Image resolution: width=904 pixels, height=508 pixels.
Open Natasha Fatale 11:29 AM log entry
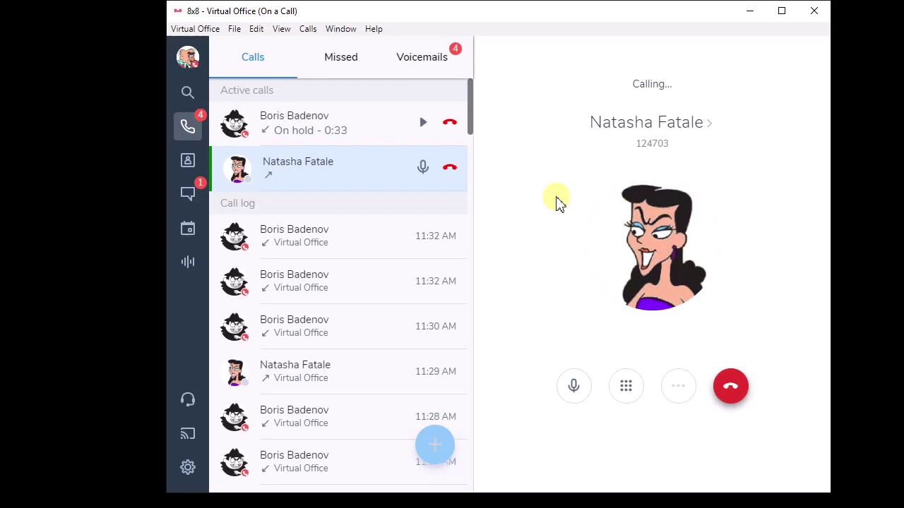338,371
